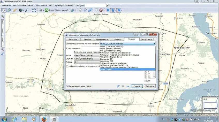Screen dimensions: 219x122
Task: Click the red hide-marks icon
Action: coord(101,10)
